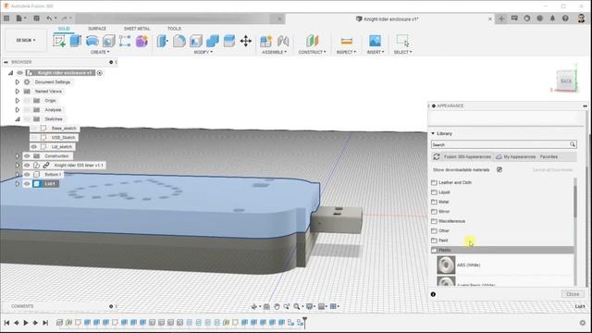
Task: Select the Offset Plane construct tool
Action: pyautogui.click(x=313, y=41)
